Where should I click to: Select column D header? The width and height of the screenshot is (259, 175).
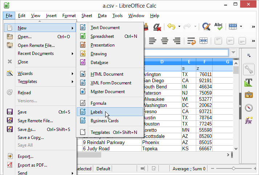(x=162, y=61)
